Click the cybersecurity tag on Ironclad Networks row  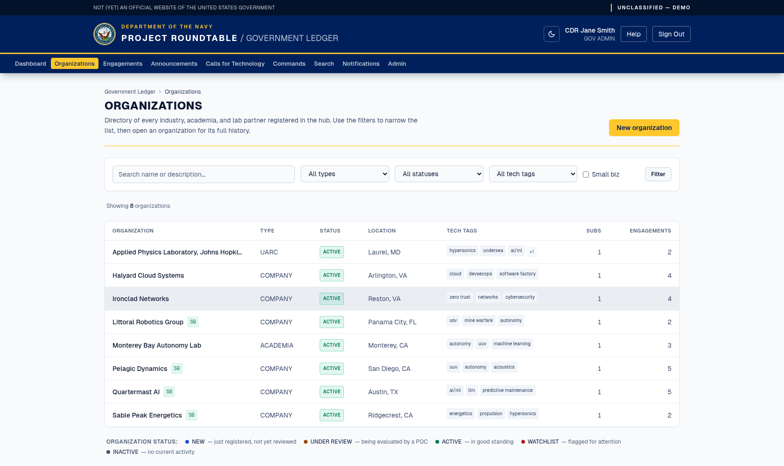(x=520, y=297)
